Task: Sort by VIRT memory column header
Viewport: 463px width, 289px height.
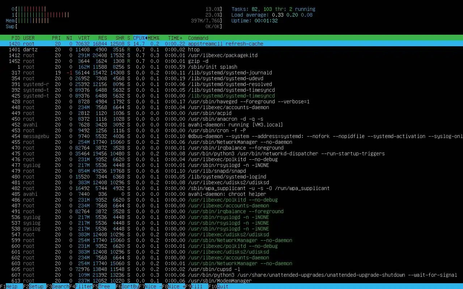Action: pyautogui.click(x=84, y=38)
